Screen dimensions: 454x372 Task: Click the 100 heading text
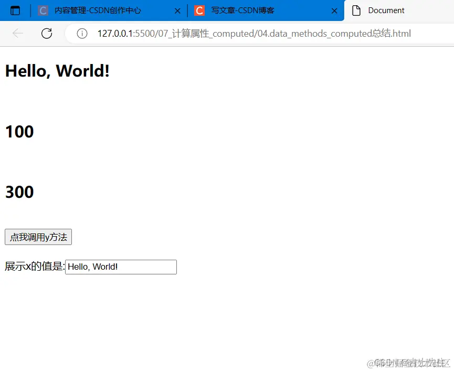(x=19, y=132)
